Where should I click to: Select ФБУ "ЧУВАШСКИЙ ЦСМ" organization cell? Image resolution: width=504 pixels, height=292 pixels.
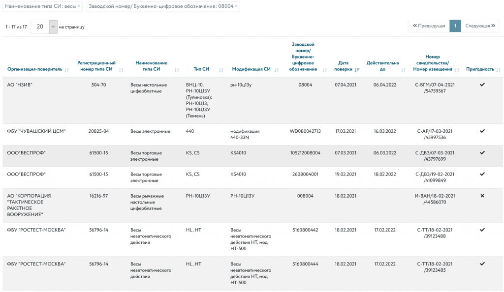click(x=36, y=131)
